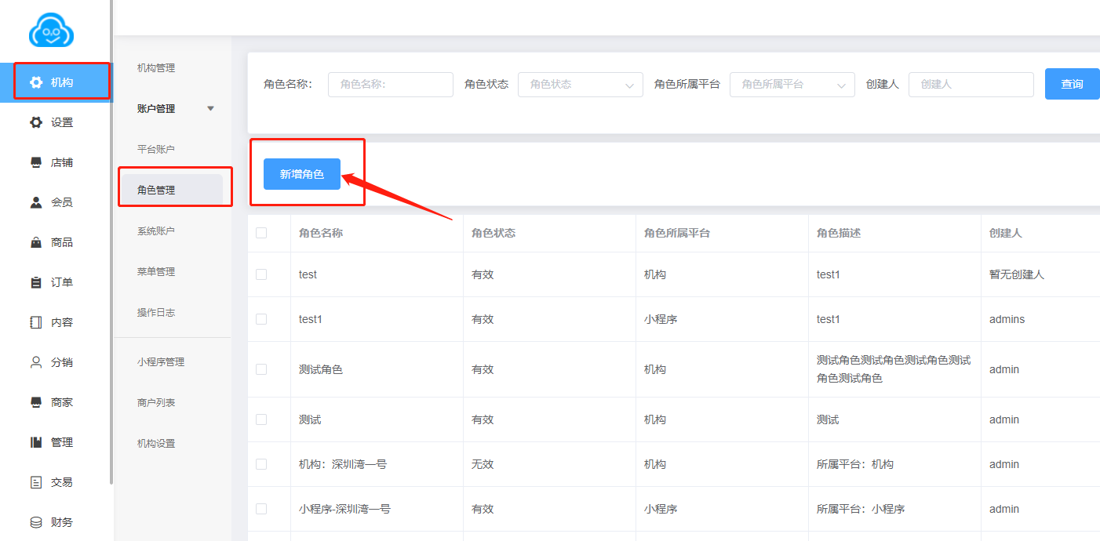
Task: Click the document icon beside 交易
Action: tap(36, 482)
